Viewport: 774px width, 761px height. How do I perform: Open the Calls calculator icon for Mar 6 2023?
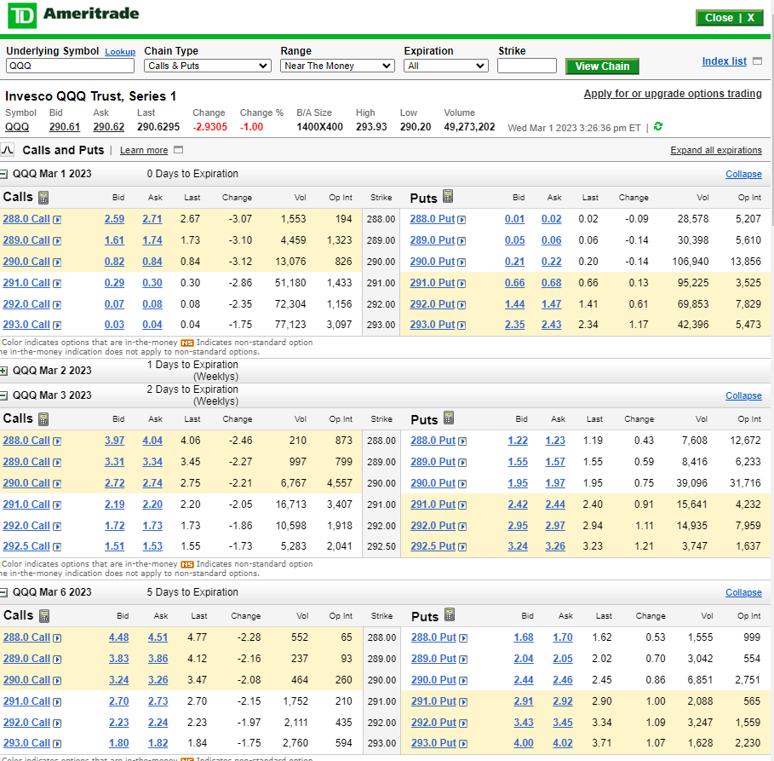[44, 616]
